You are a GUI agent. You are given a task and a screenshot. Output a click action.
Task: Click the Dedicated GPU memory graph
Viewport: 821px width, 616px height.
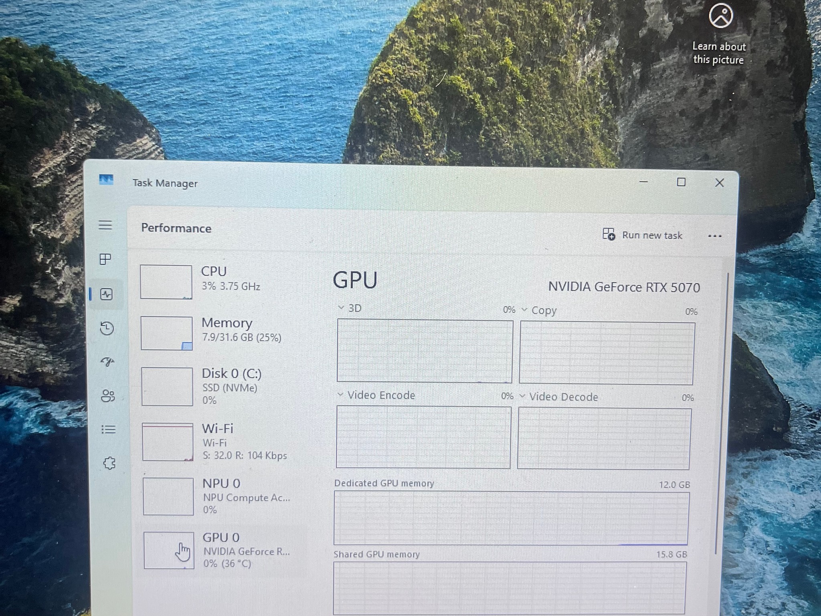(512, 518)
